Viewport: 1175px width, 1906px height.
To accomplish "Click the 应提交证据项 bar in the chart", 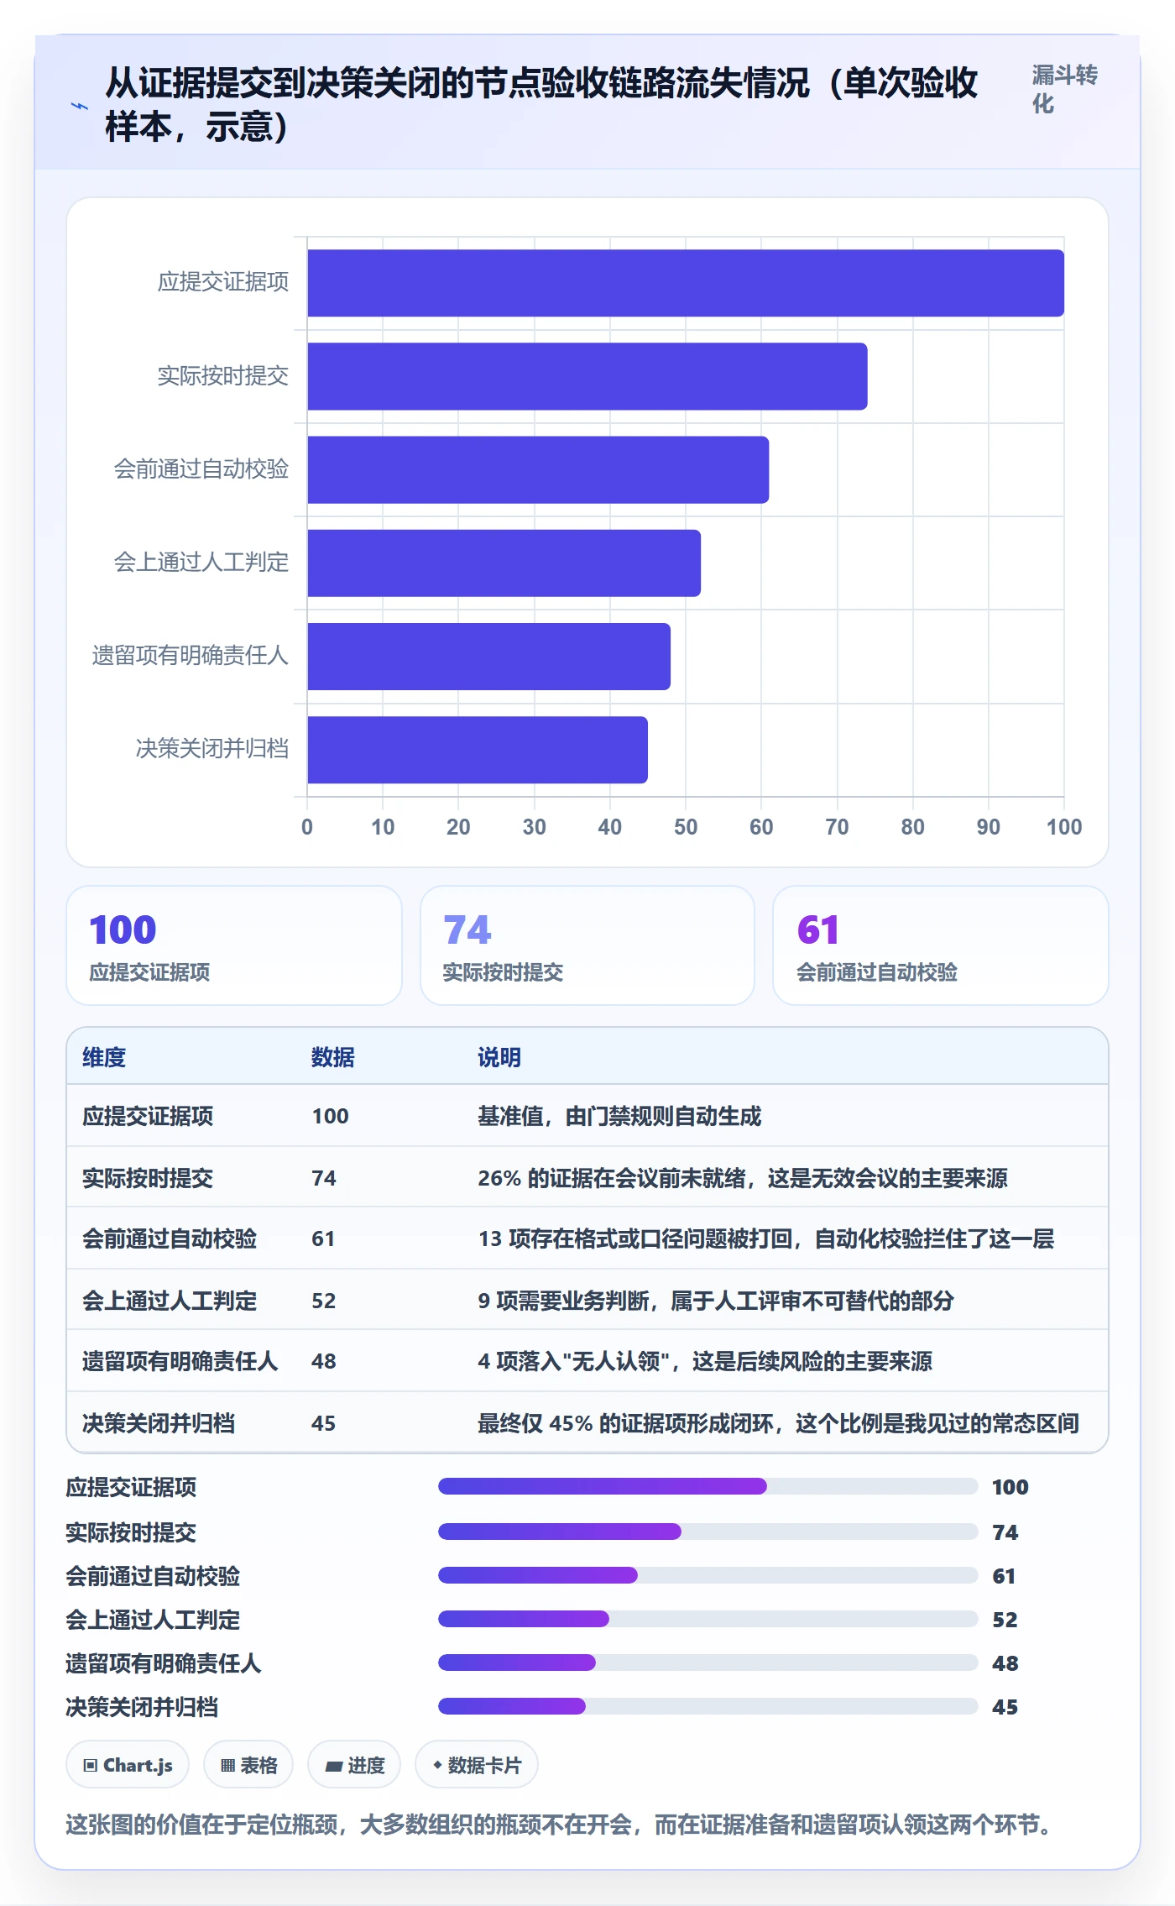I will [686, 283].
